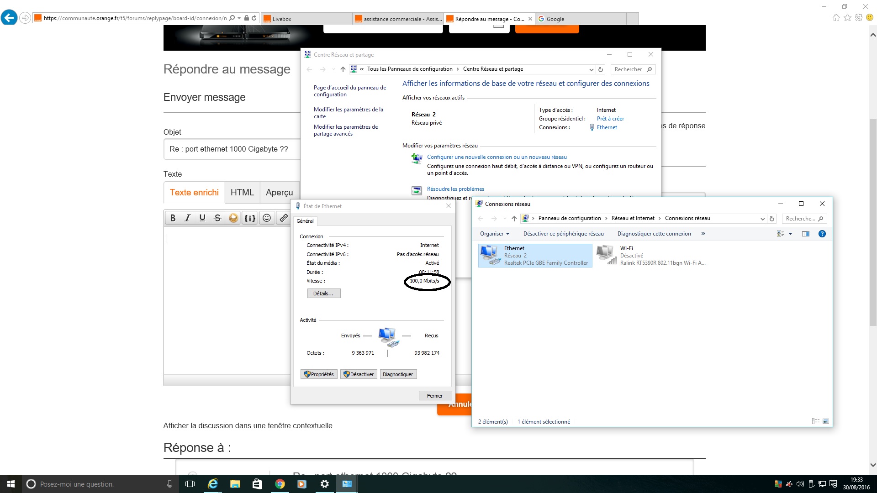Toggle the preview pane icon
Viewport: 877px width, 493px height.
coord(805,234)
